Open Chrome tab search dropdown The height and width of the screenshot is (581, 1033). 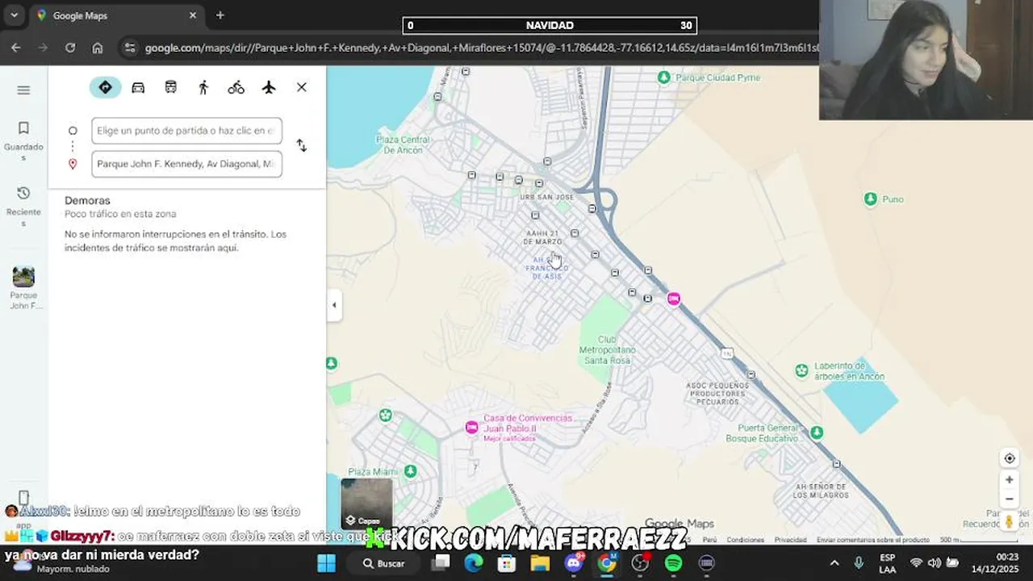pos(14,15)
